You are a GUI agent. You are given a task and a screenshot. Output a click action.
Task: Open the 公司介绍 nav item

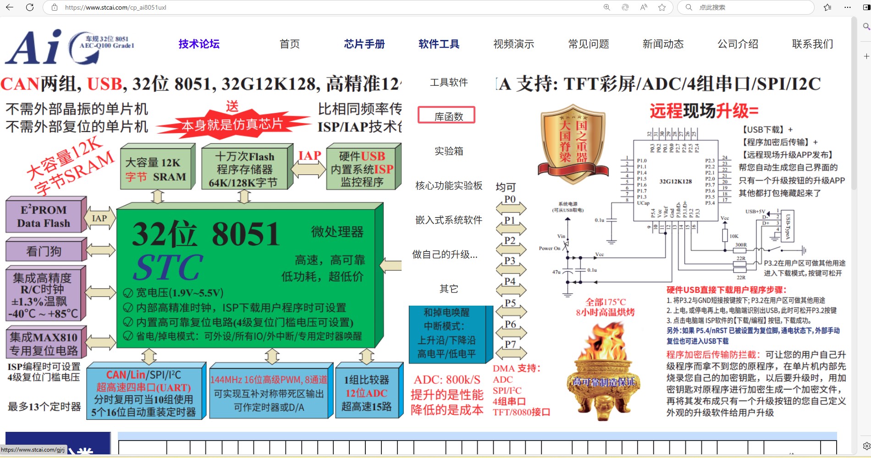coord(738,44)
